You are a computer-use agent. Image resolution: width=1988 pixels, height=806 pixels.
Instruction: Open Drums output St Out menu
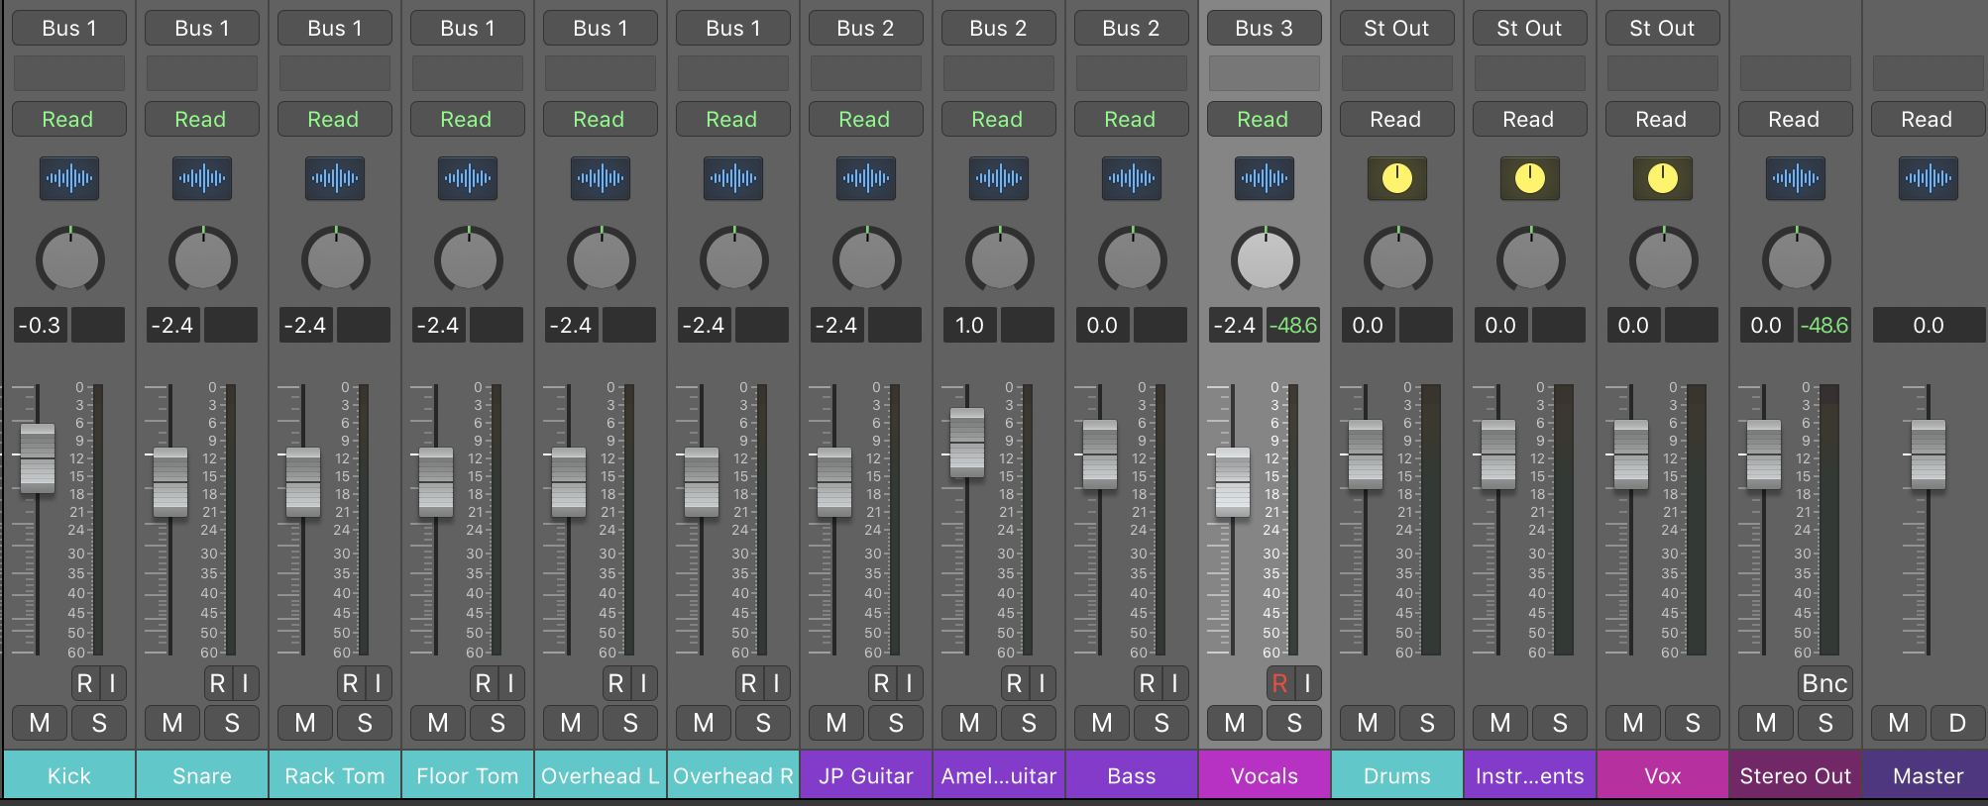[x=1397, y=28]
